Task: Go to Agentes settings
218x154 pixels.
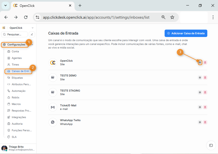Action: tap(17, 58)
